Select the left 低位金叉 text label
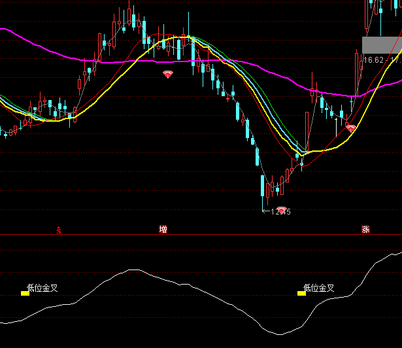Screen dimensions: 402x348 [x=42, y=287]
